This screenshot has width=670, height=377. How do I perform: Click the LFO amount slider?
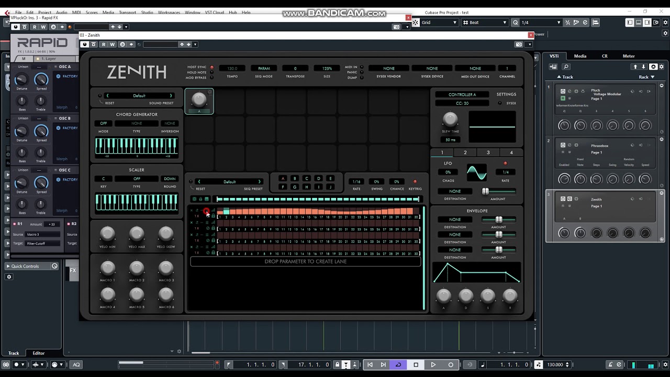coord(498,192)
